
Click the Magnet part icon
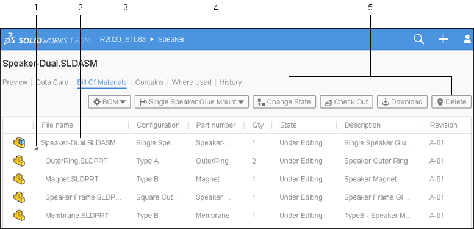(x=19, y=179)
